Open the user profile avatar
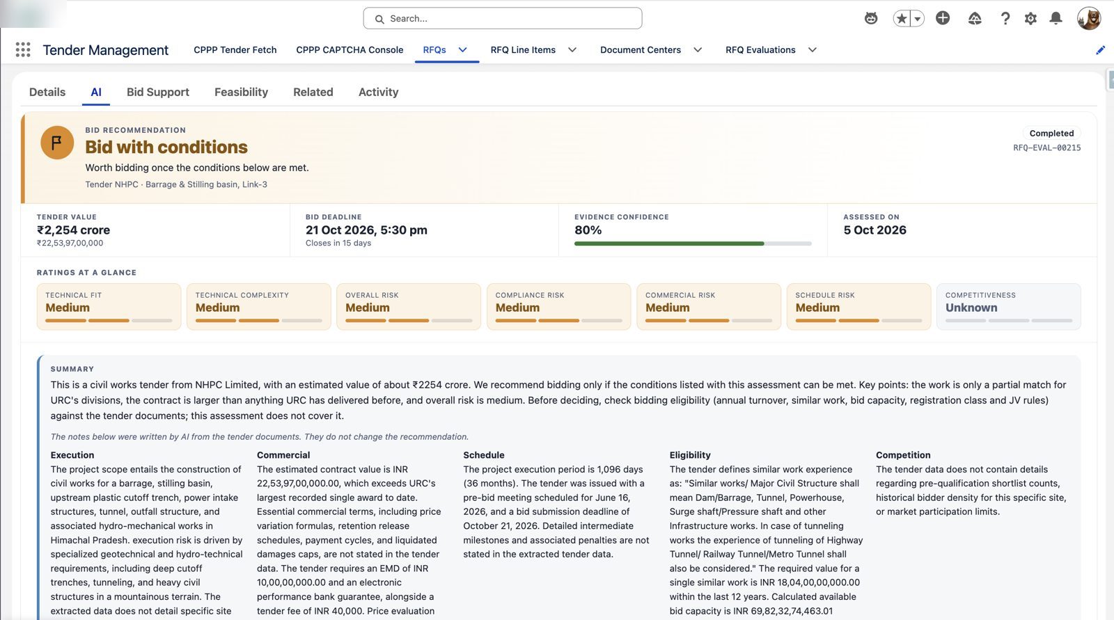 pos(1089,18)
